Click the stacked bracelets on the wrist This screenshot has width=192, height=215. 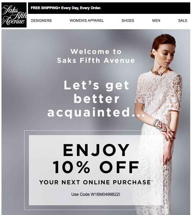pyautogui.click(x=157, y=123)
